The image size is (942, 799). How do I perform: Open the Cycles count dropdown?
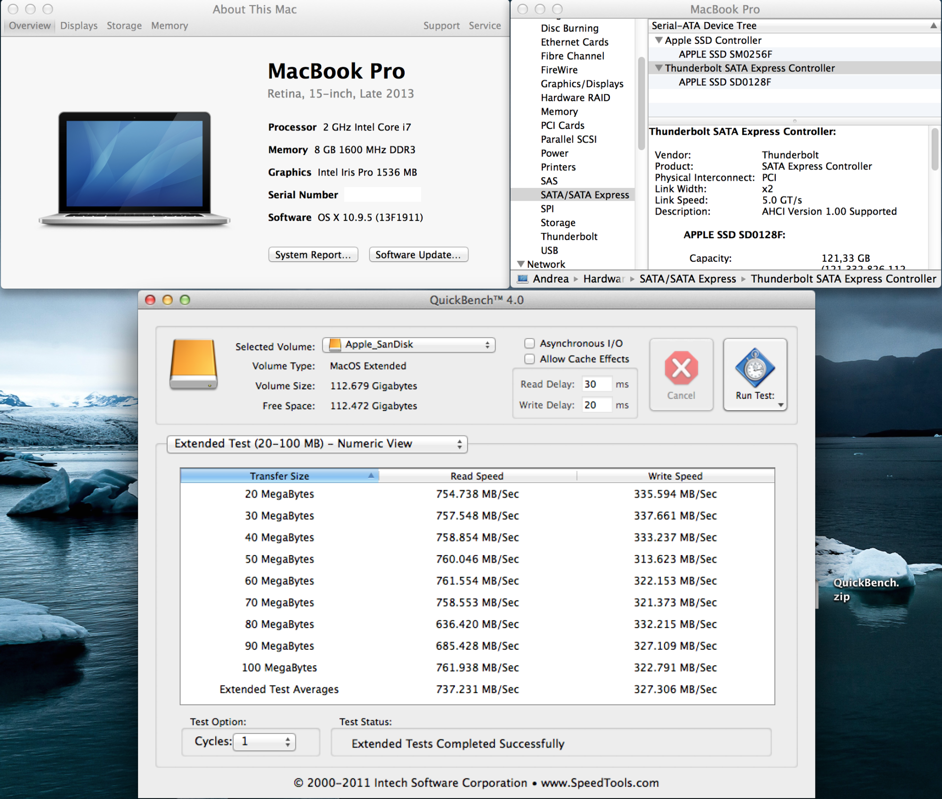(264, 742)
